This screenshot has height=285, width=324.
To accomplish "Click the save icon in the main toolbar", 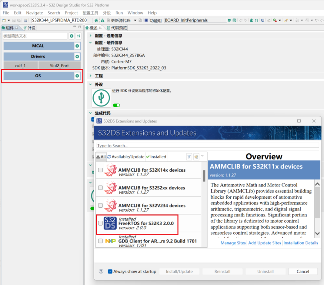I will click(x=14, y=21).
